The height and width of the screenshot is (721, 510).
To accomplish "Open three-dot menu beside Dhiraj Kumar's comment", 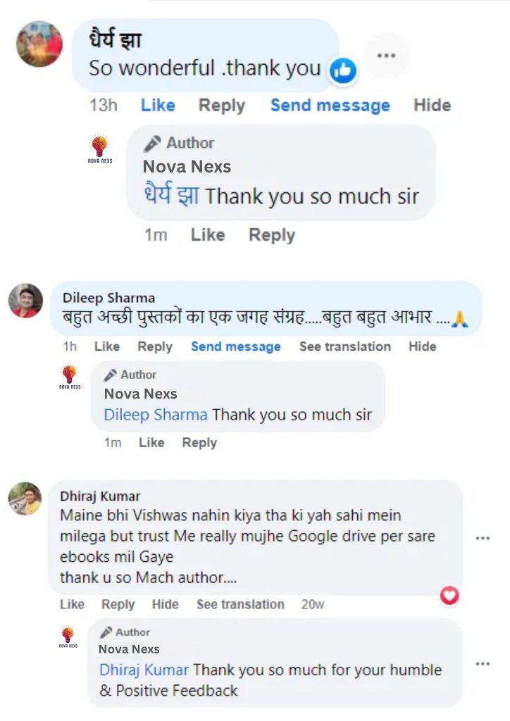I will click(x=483, y=538).
